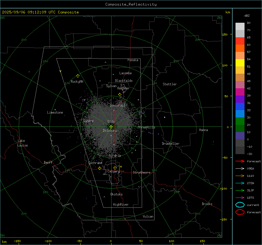Click the Stettler city label
Viewport: 262px width, 245px height.
coord(170,84)
